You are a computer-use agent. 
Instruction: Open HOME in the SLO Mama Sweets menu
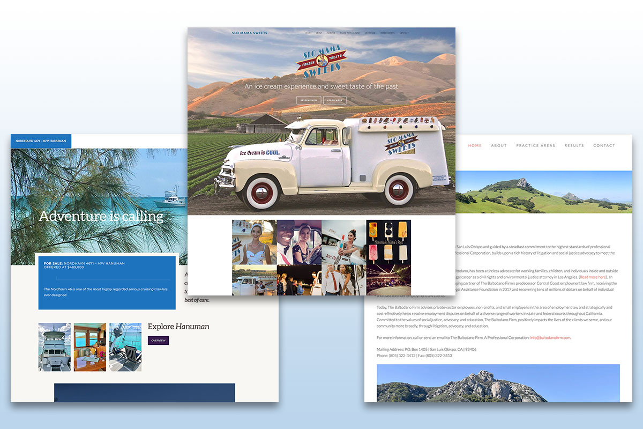(x=308, y=33)
